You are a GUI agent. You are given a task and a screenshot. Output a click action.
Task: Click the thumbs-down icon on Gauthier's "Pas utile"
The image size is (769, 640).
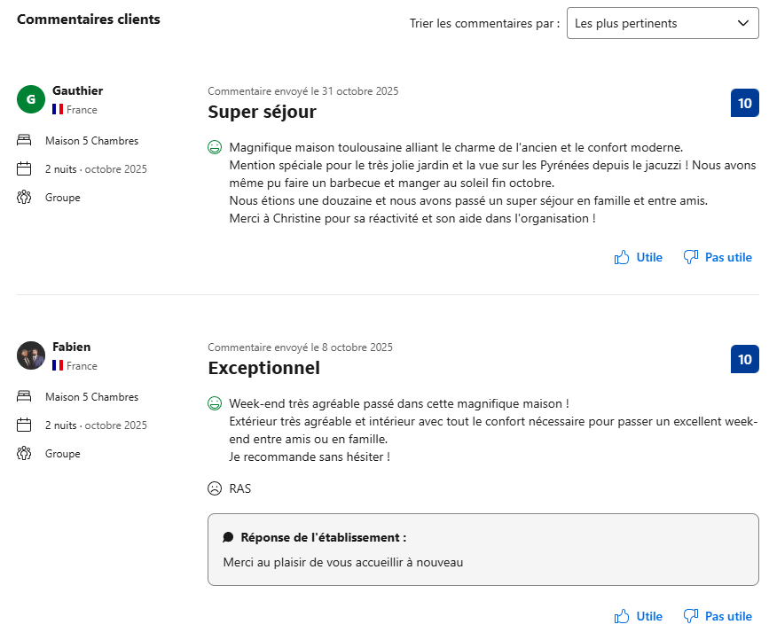[691, 256]
